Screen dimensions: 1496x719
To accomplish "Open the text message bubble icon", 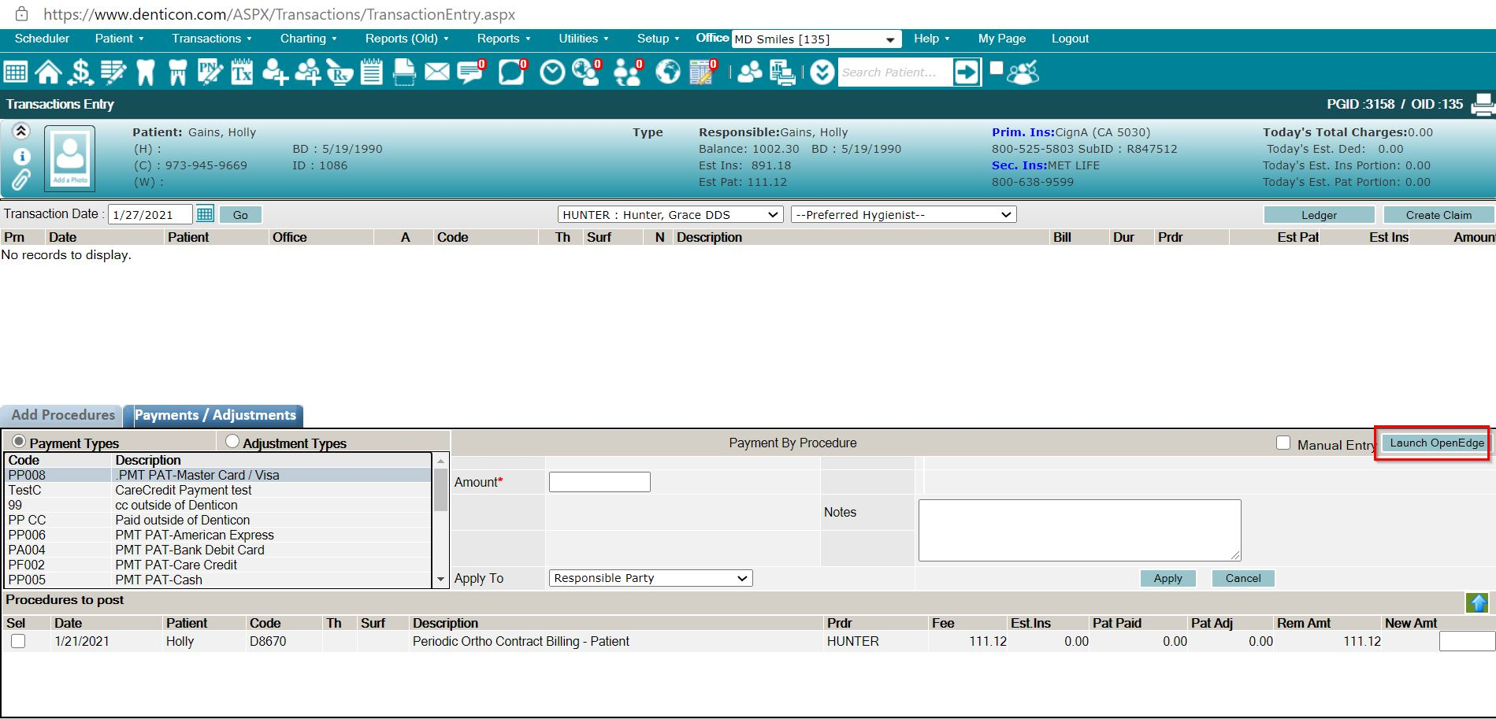I will pos(471,72).
